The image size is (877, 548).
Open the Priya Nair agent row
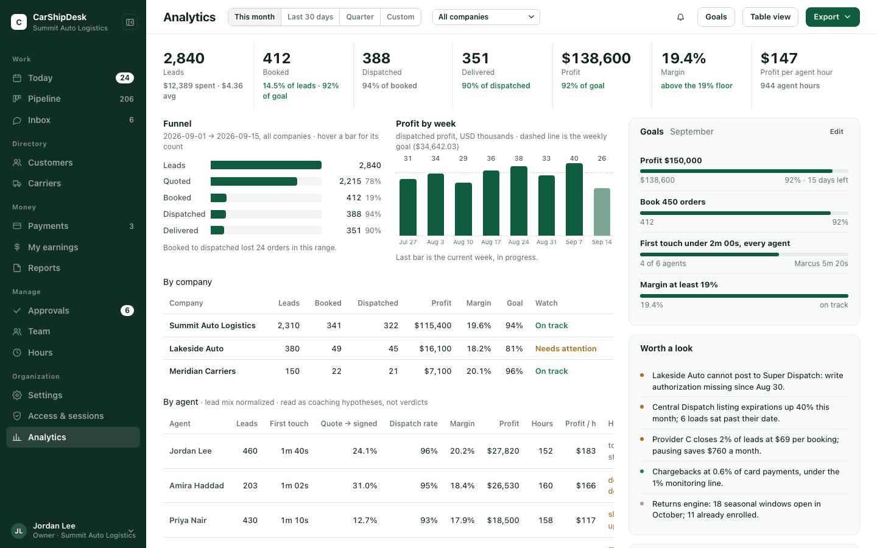[389, 521]
